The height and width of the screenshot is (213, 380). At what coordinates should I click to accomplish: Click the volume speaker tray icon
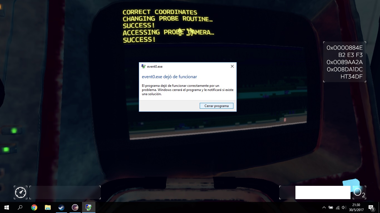(x=344, y=207)
